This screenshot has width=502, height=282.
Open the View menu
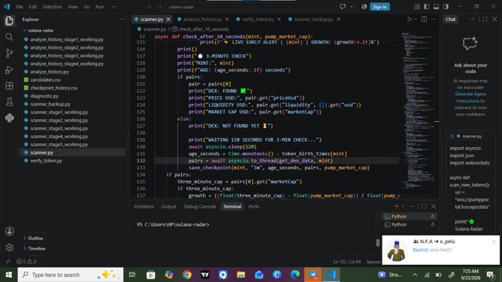tap(72, 7)
